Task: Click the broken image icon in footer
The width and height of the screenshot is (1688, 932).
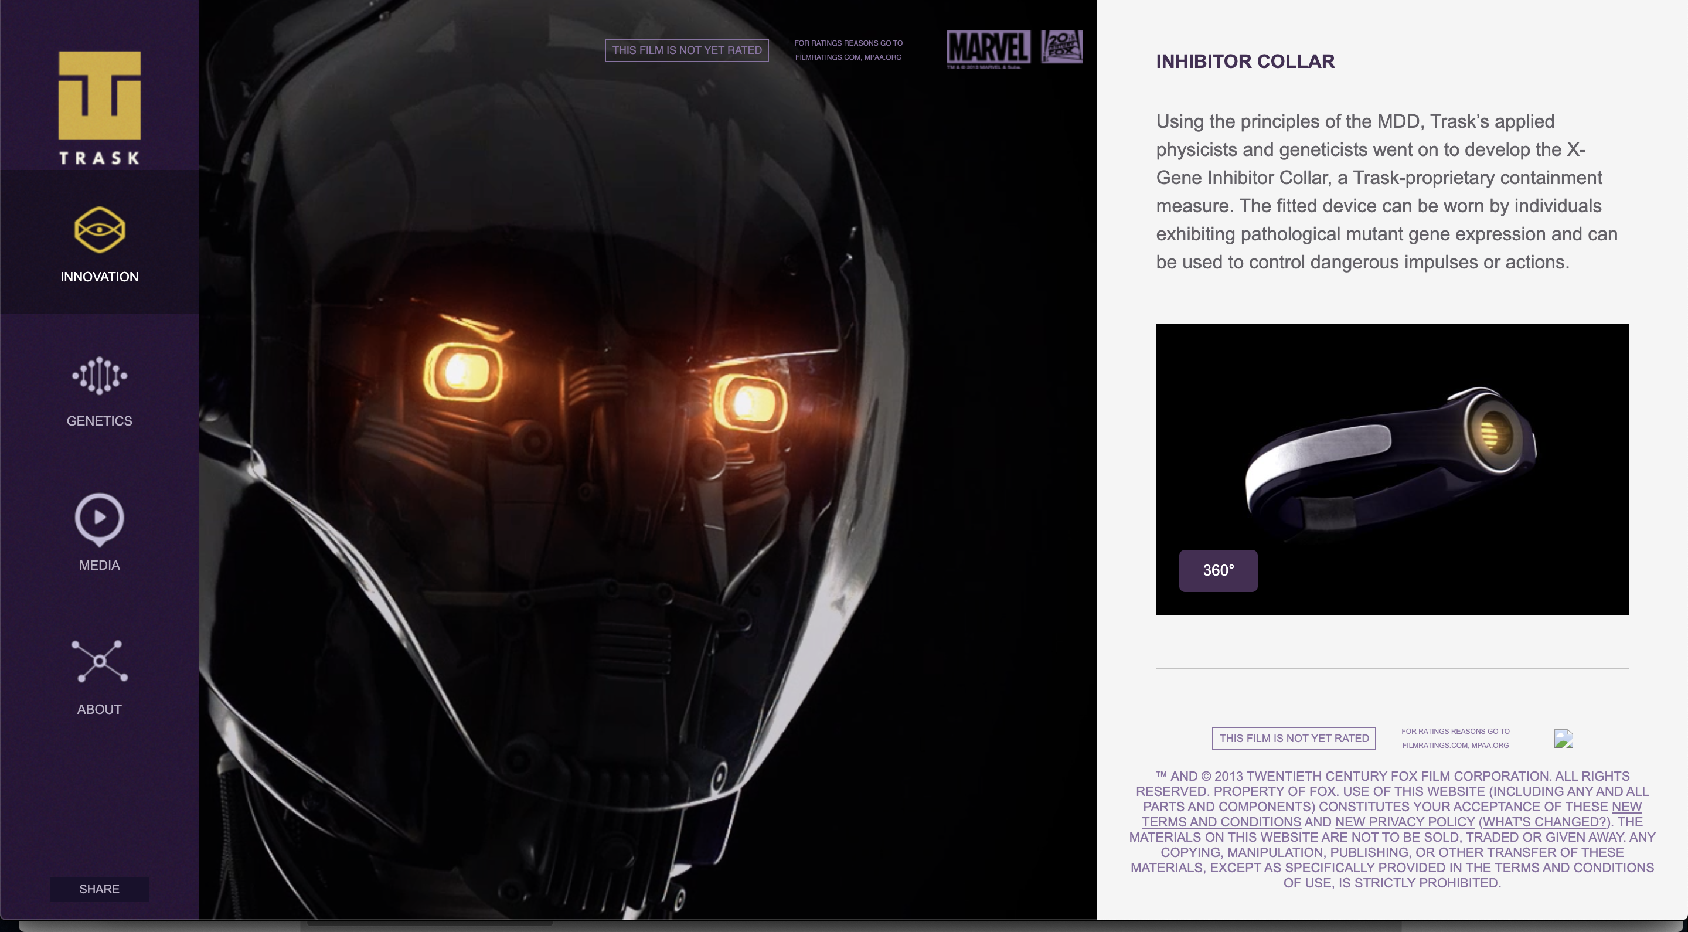Action: (x=1564, y=739)
